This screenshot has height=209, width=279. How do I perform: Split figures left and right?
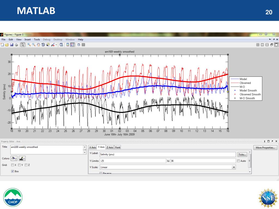[262, 45]
